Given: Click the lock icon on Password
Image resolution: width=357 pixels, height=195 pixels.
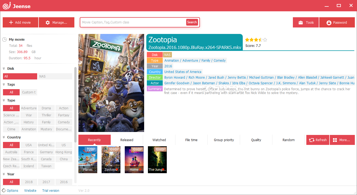Looking at the screenshot, I should coord(329,23).
